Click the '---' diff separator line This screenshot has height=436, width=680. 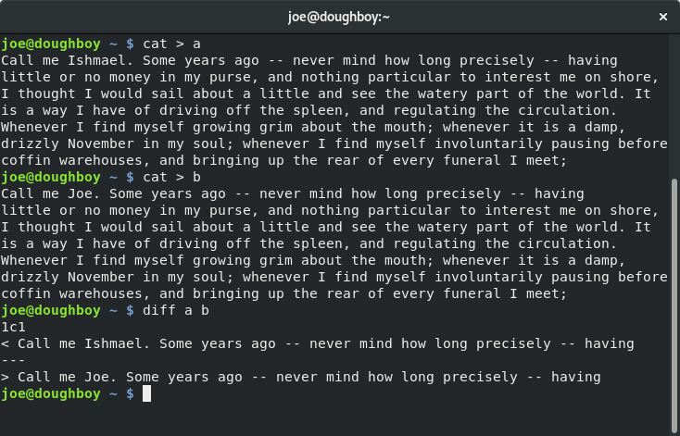13,361
